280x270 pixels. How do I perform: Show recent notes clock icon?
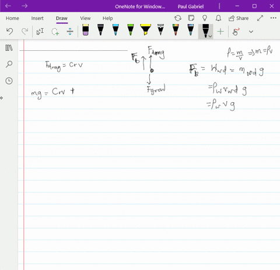point(9,81)
